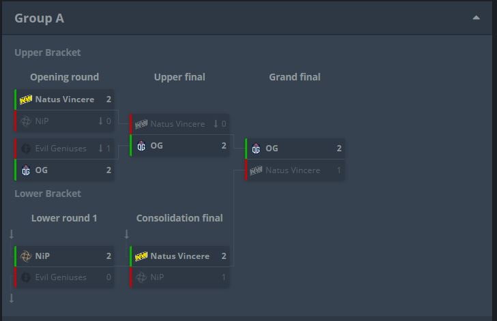
Task: Click the down arrow above Lower round 1 match
Action: pyautogui.click(x=12, y=234)
